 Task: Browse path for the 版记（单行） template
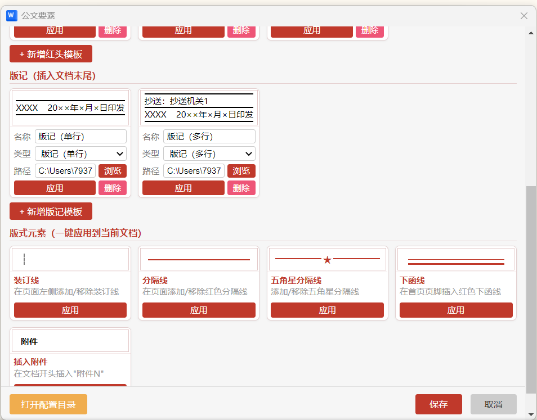click(113, 171)
